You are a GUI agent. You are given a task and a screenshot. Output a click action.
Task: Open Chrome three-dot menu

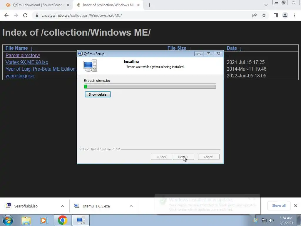(x=295, y=15)
